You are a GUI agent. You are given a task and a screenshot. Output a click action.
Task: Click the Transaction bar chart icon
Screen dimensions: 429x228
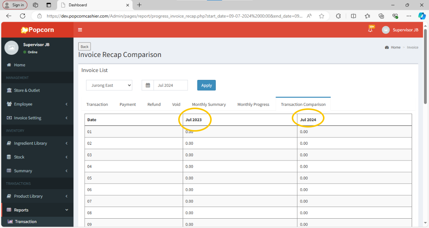10,222
